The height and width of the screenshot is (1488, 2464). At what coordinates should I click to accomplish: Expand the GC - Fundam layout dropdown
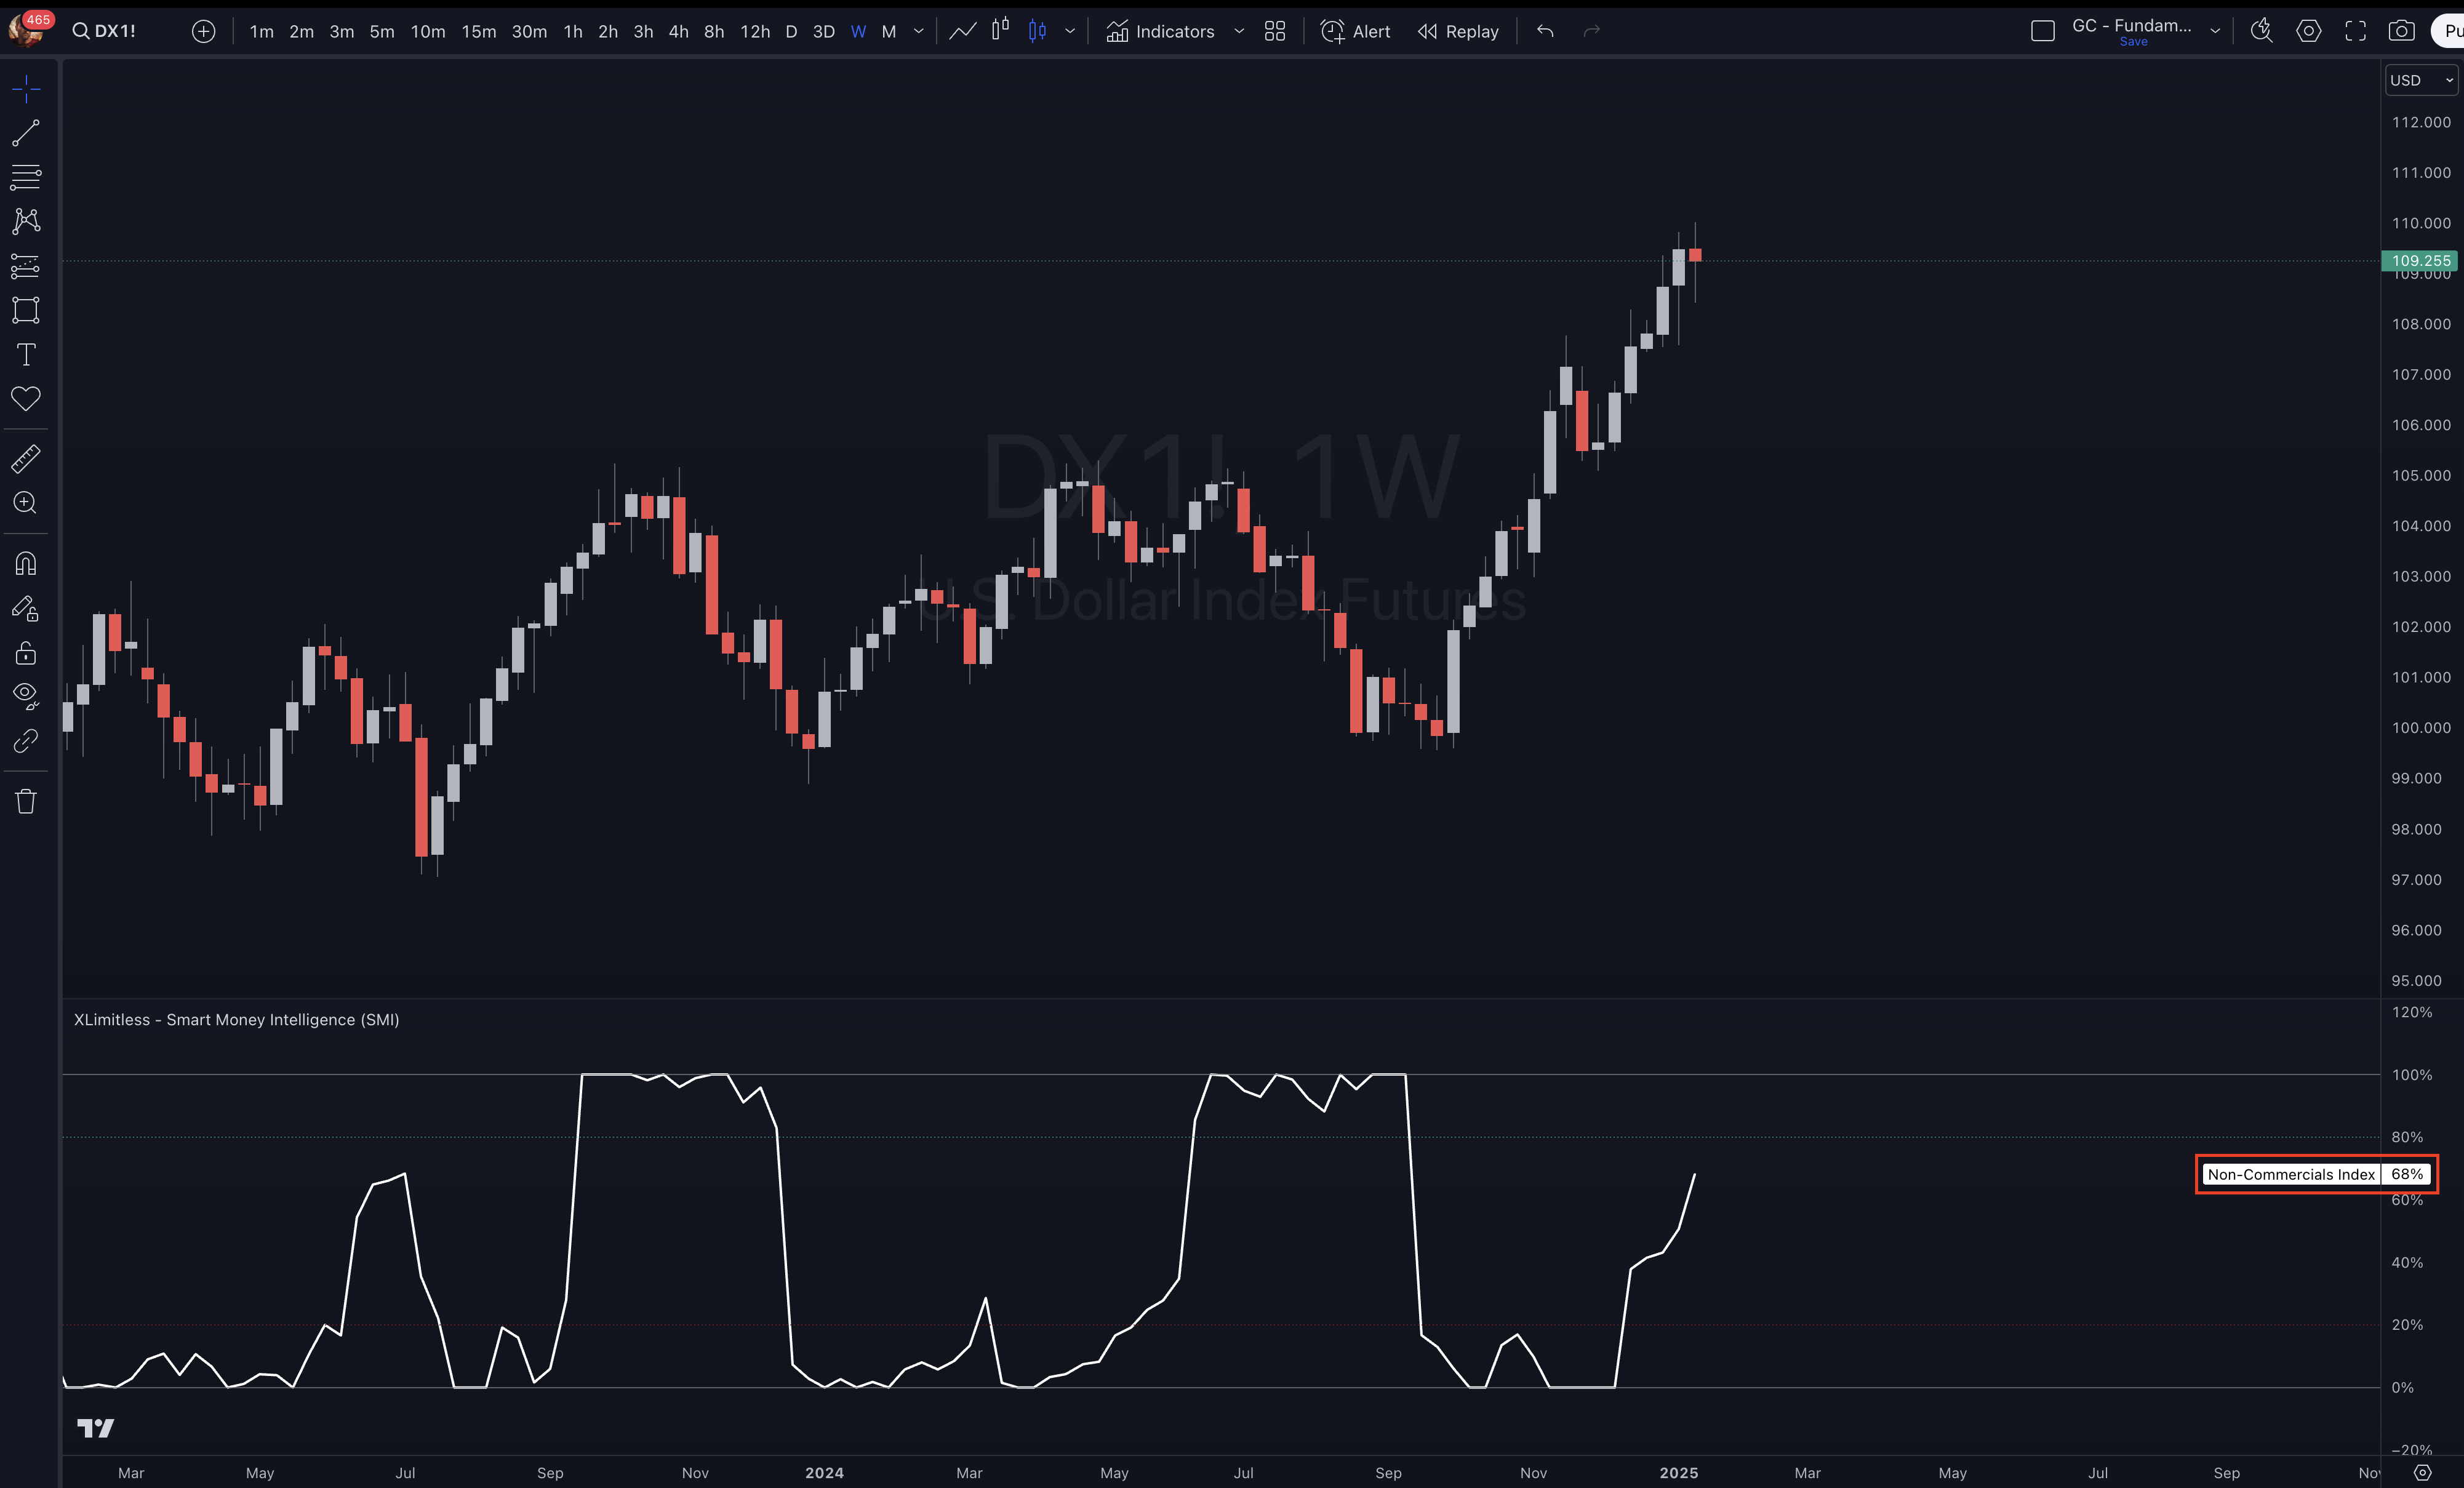[2215, 31]
